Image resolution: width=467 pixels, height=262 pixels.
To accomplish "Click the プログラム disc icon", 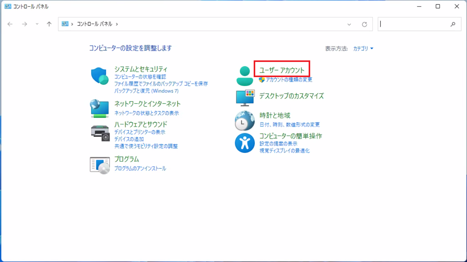I will coord(100,166).
